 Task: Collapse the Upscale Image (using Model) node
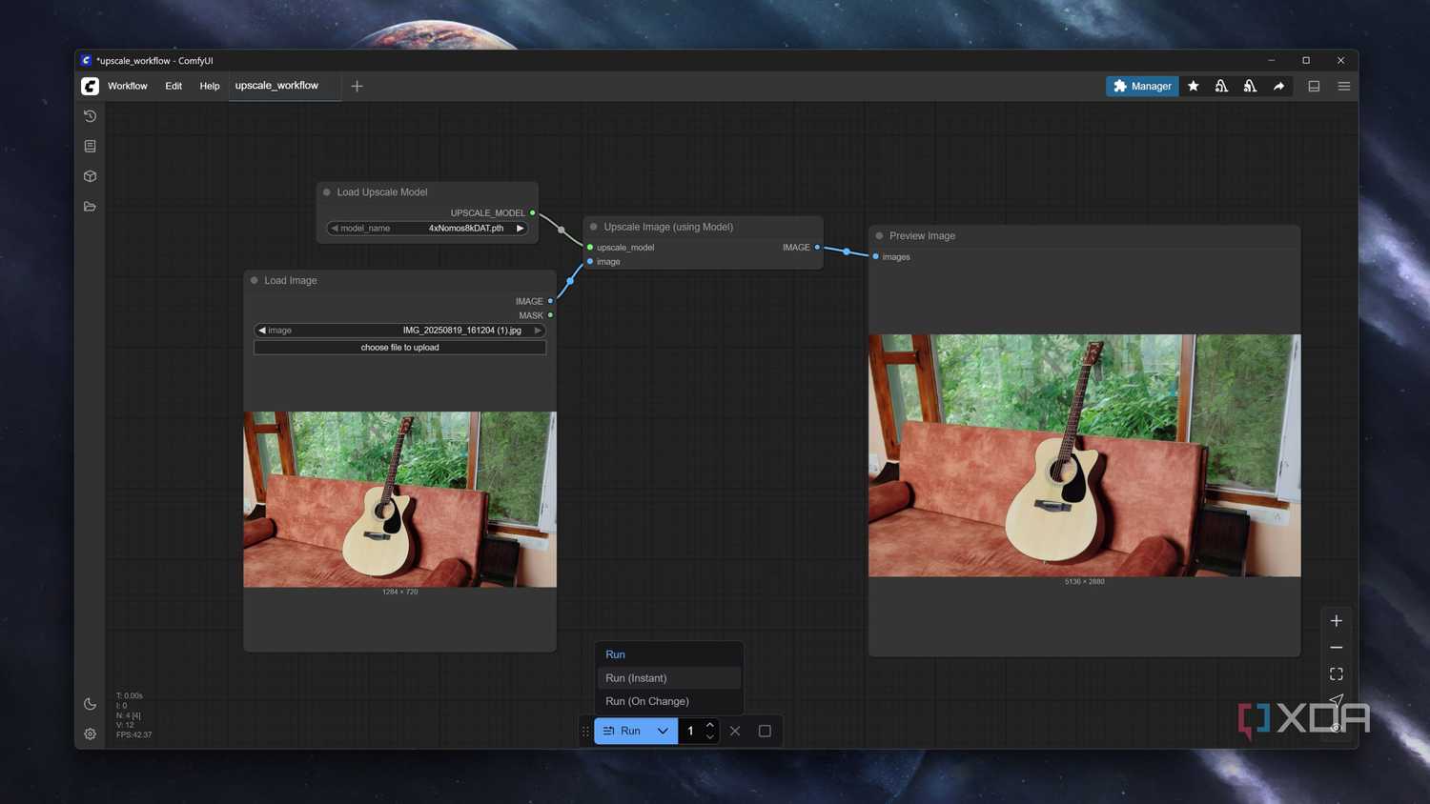click(594, 227)
